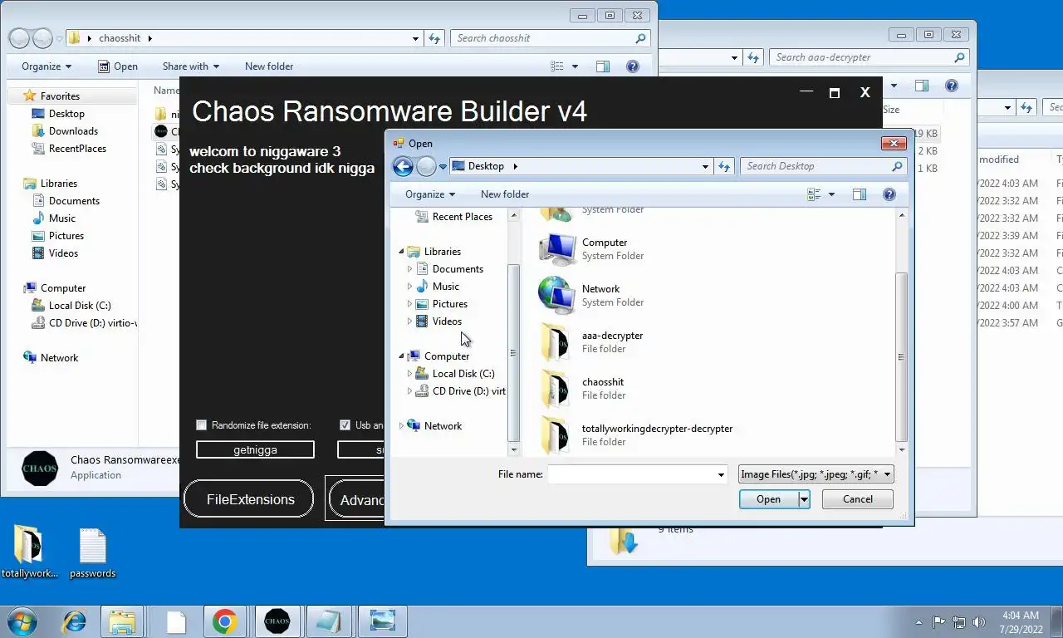Click the Chaos taskbar button
Viewport: 1063px width, 638px height.
[277, 621]
